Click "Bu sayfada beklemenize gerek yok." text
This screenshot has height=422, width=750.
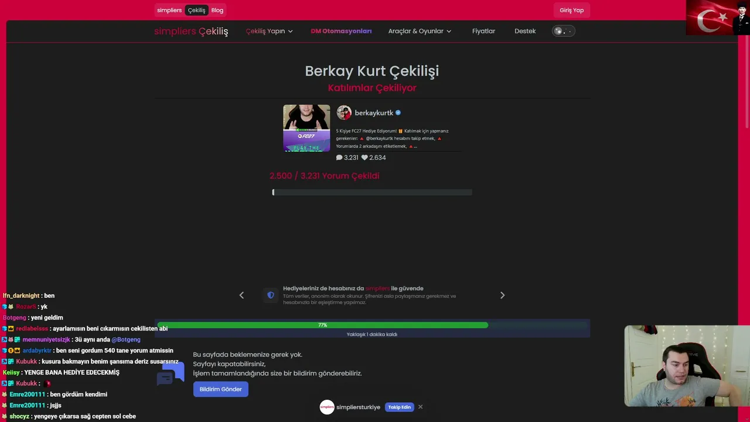[x=248, y=355]
